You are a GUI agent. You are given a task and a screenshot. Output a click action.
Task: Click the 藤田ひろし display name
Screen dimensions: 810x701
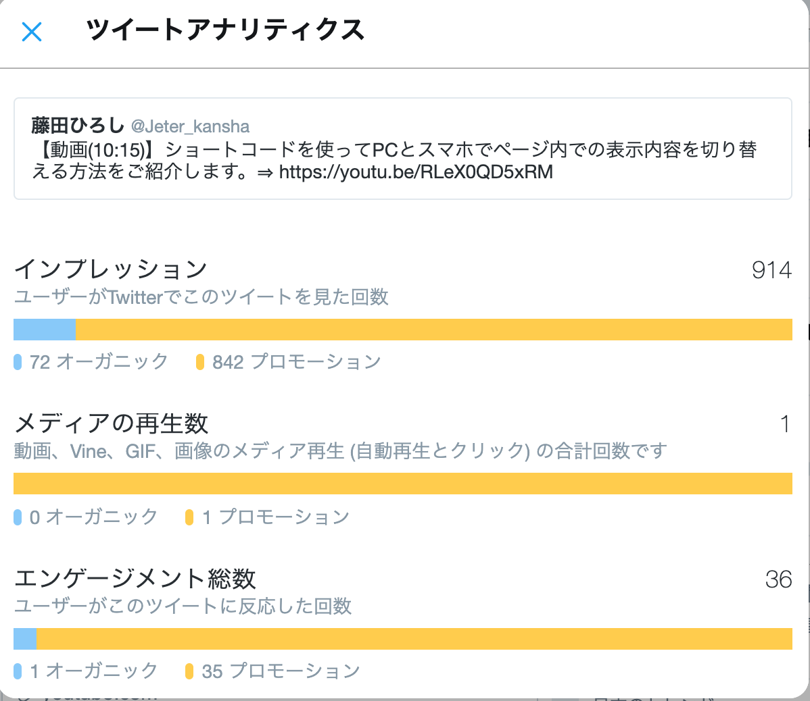click(77, 126)
